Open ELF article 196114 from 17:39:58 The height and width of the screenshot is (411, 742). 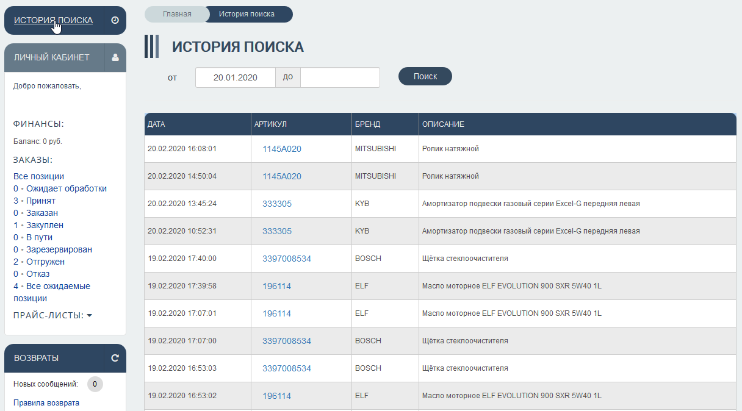[x=276, y=286]
